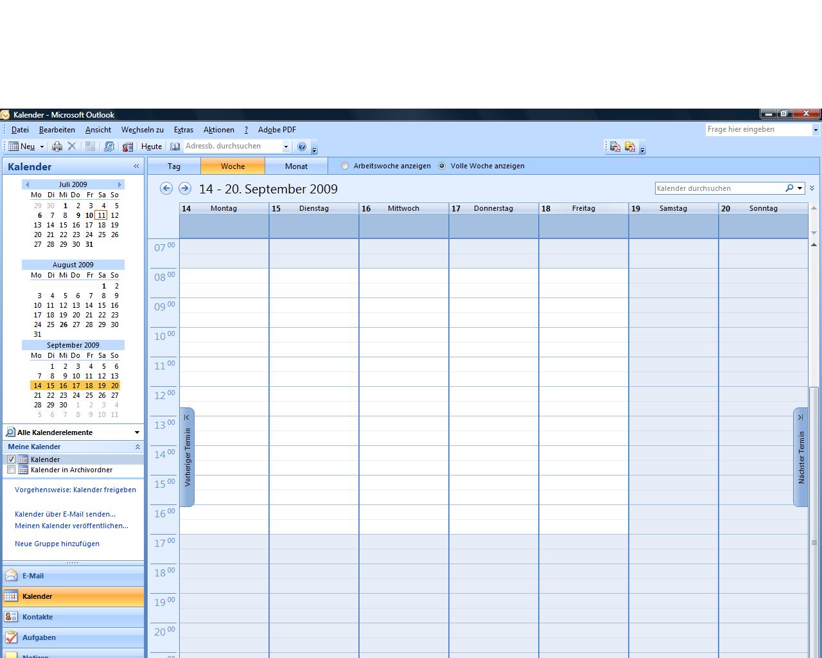
Task: Click the Frage hier eingeben field
Action: (758, 130)
